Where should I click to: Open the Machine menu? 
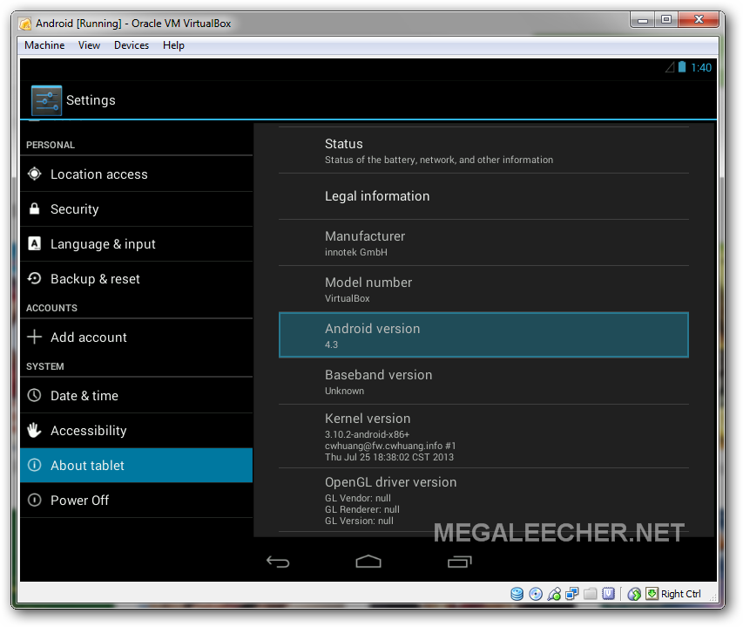click(44, 45)
